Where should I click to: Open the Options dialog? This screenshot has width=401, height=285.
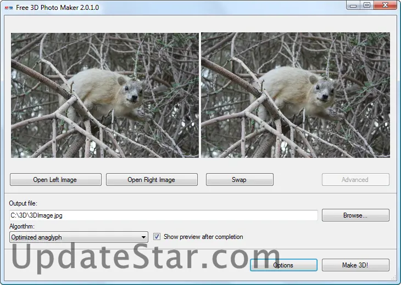pos(283,265)
